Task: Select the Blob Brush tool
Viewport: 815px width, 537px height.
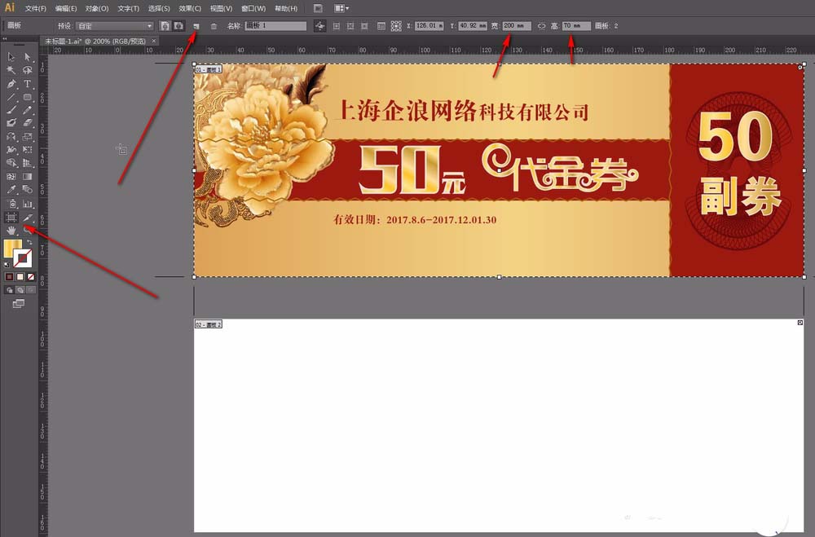Action: (x=11, y=123)
